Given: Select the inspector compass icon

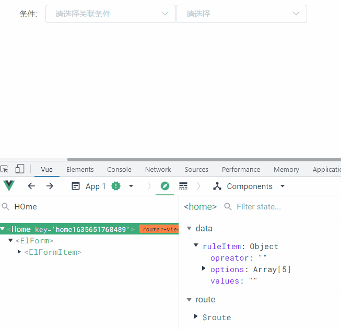Looking at the screenshot, I should 165,186.
